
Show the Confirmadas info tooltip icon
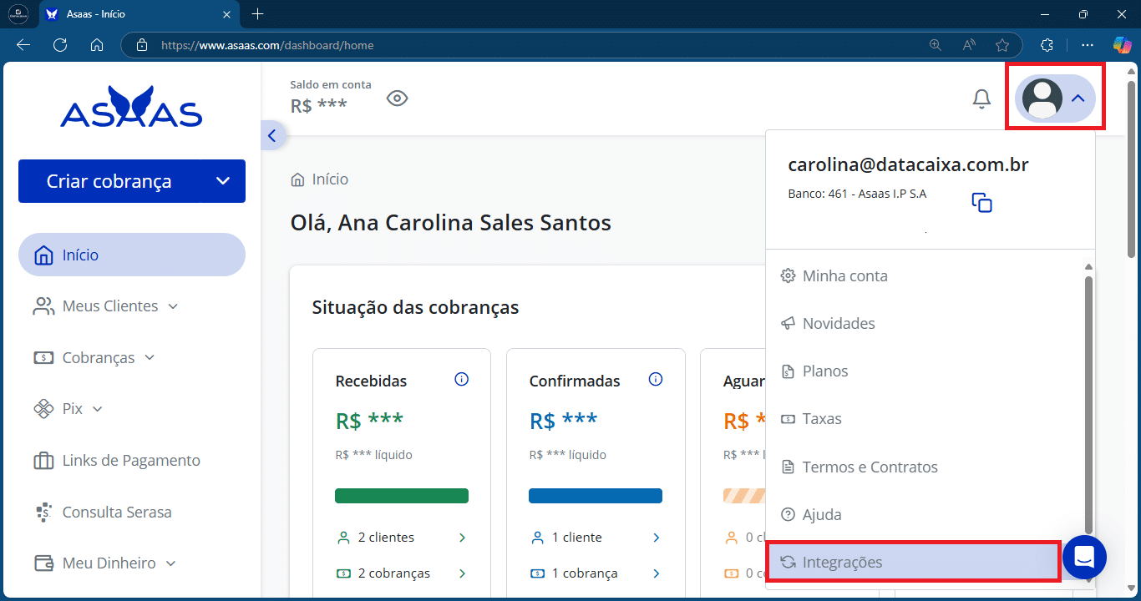click(x=656, y=378)
